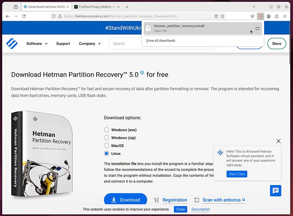Select the Windows (exe) radio option
This screenshot has height=216, width=293.
coord(106,130)
